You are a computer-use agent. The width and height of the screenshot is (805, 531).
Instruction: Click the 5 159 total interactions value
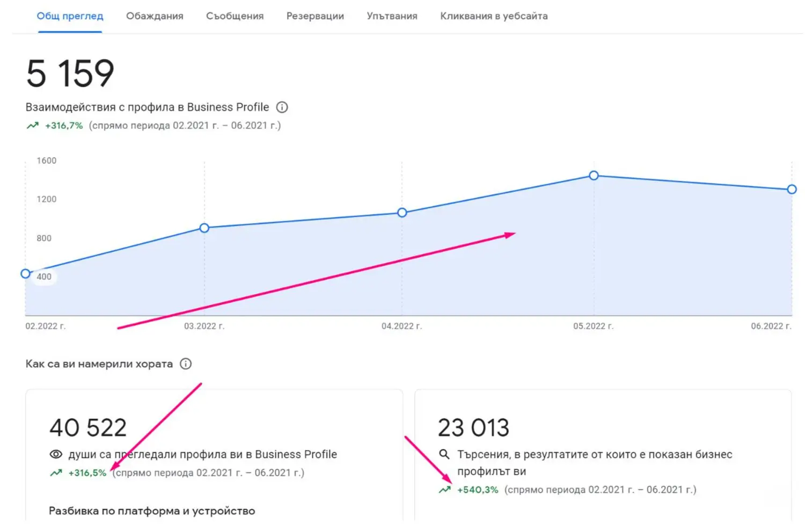pyautogui.click(x=70, y=74)
